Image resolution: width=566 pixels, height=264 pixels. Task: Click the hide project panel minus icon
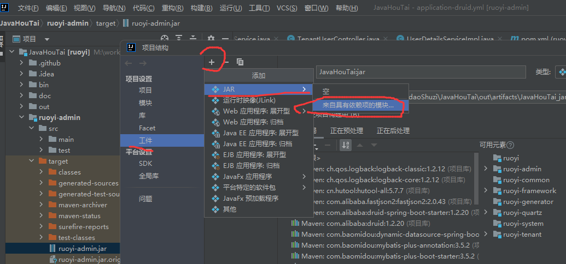click(225, 39)
